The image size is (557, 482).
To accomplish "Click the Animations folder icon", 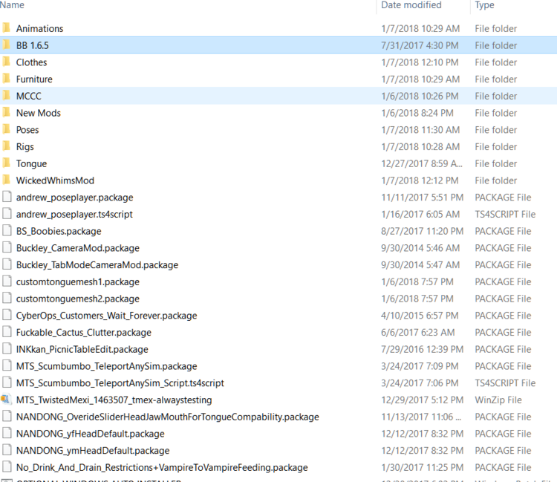I will (6, 28).
